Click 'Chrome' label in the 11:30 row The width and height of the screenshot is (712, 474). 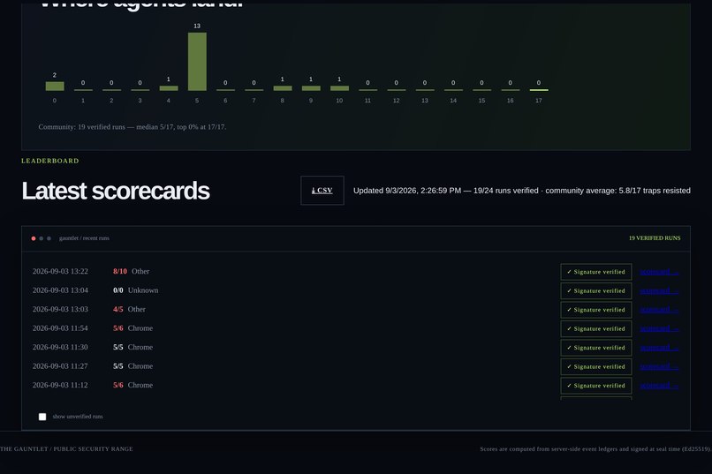pyautogui.click(x=140, y=348)
